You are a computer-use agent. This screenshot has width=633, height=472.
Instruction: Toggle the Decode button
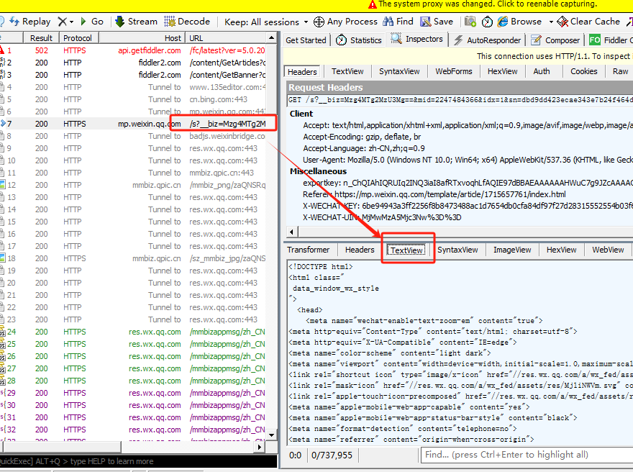coord(187,22)
